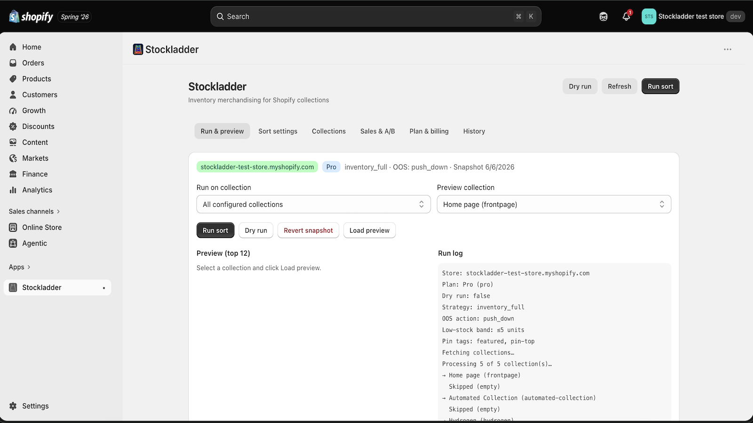Click the Markets globe icon
The image size is (753, 423).
[13, 158]
